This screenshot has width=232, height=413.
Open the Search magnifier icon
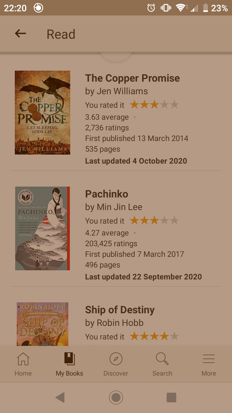[x=162, y=359]
